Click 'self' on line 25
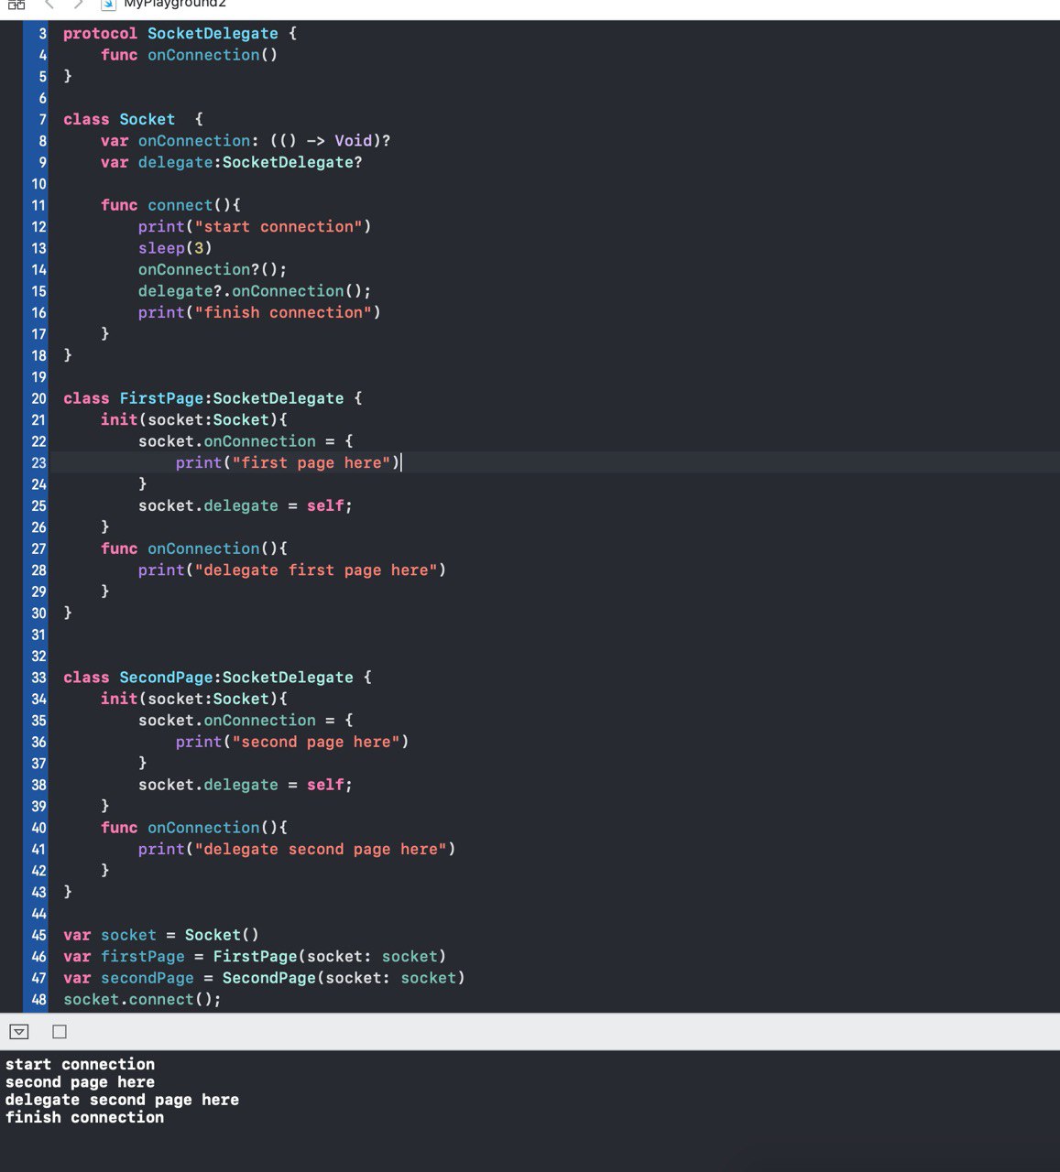1060x1172 pixels. (325, 506)
